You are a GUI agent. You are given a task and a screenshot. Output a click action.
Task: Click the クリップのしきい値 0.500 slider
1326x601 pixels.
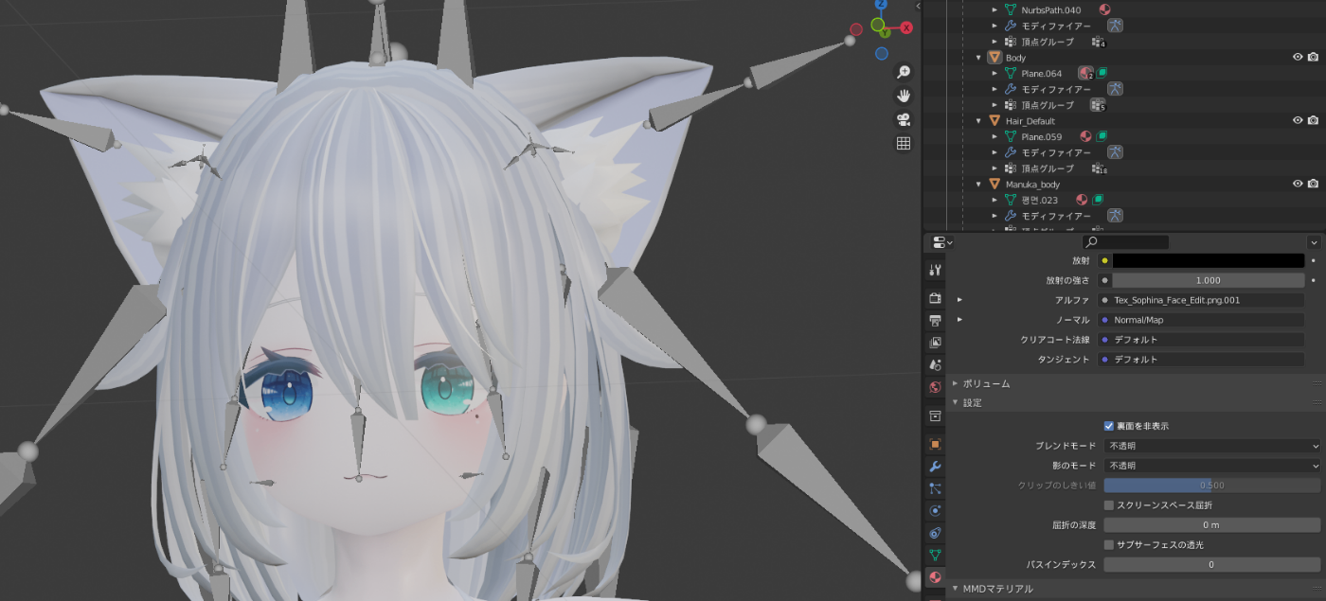point(1211,486)
